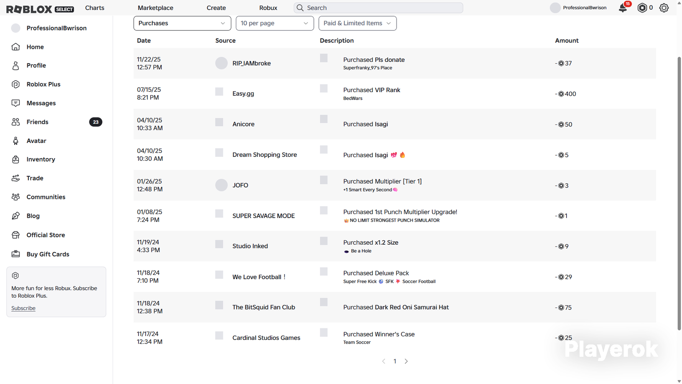Open the Anicore source link
Image resolution: width=682 pixels, height=384 pixels.
[244, 124]
